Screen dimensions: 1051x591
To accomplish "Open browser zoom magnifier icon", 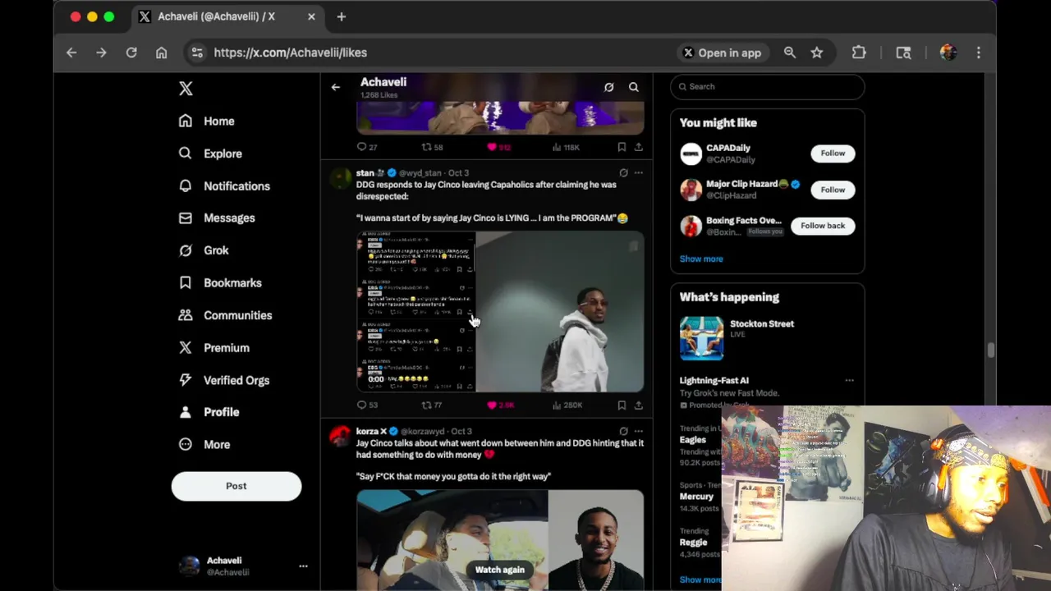I will click(x=790, y=53).
